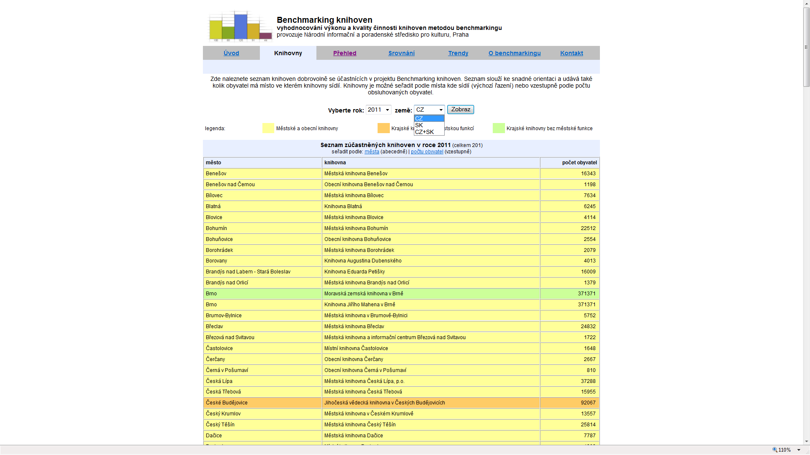The width and height of the screenshot is (810, 455).
Task: Click Knihovna Blatná cell
Action: click(431, 206)
